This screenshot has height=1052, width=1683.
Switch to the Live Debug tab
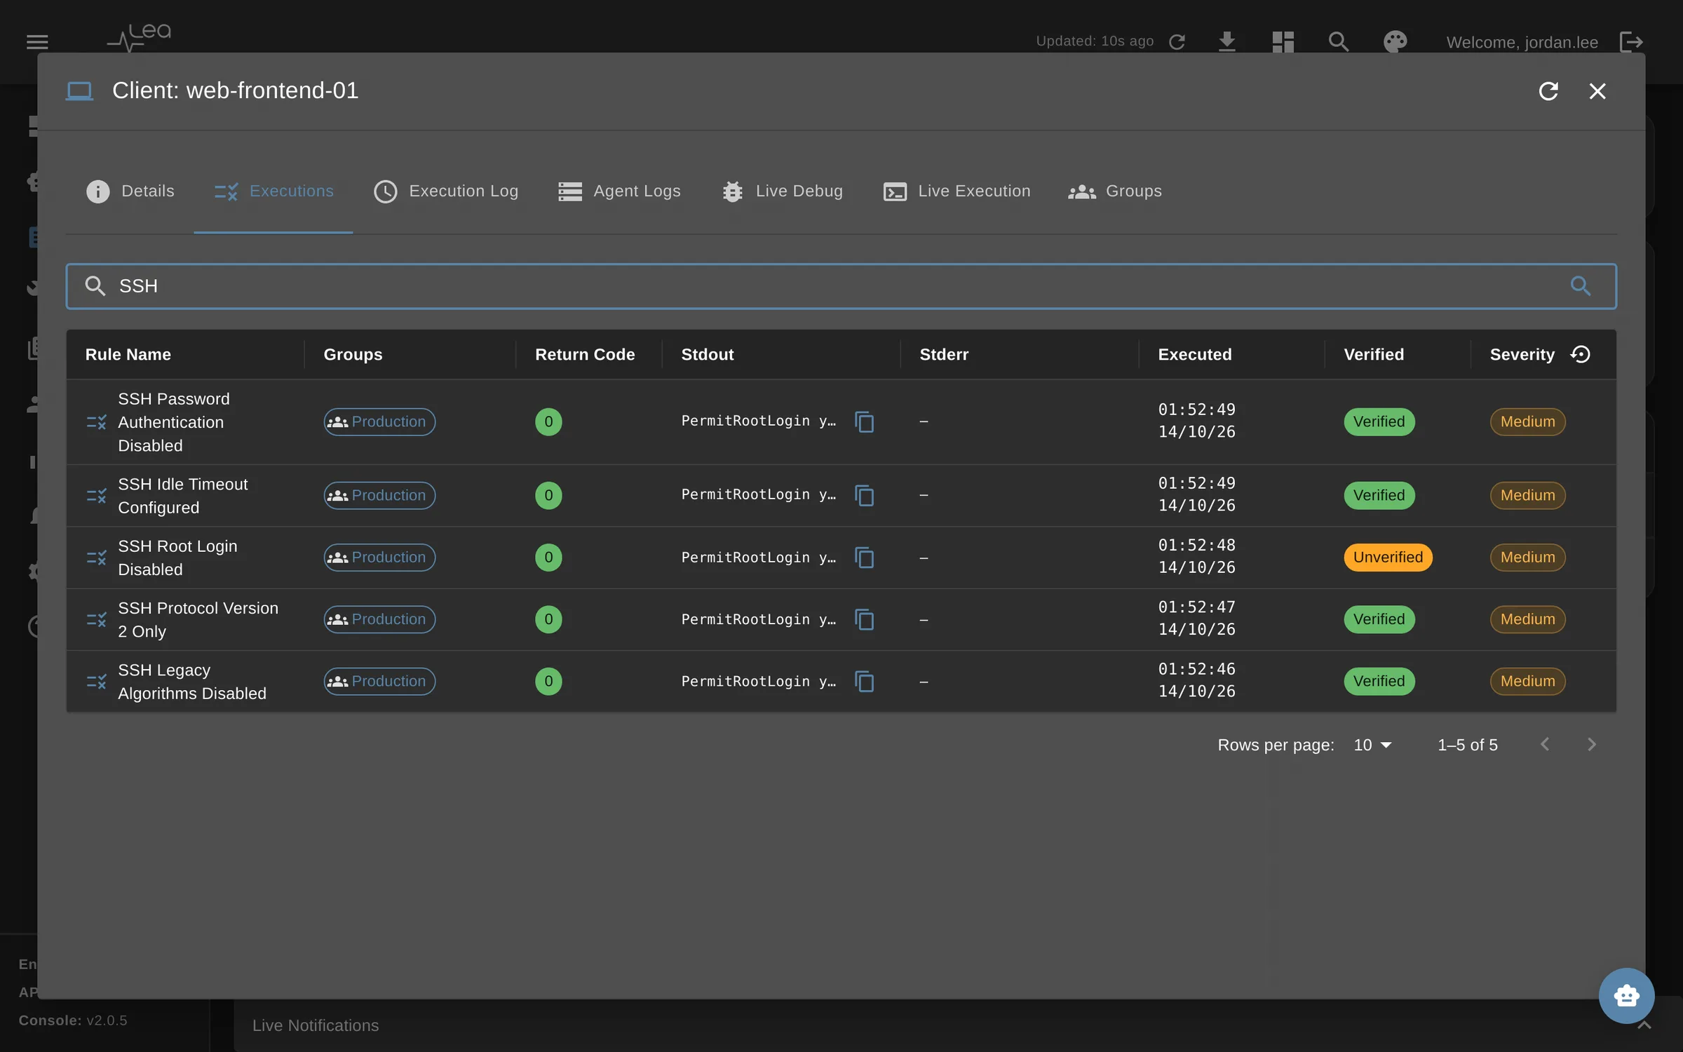click(x=783, y=191)
